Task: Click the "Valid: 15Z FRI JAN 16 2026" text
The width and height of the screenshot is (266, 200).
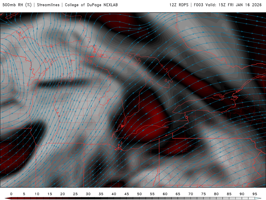Action: 234,5
